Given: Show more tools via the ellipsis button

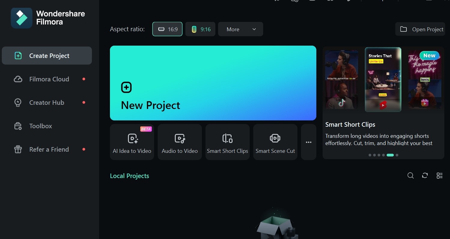Looking at the screenshot, I should tap(309, 142).
